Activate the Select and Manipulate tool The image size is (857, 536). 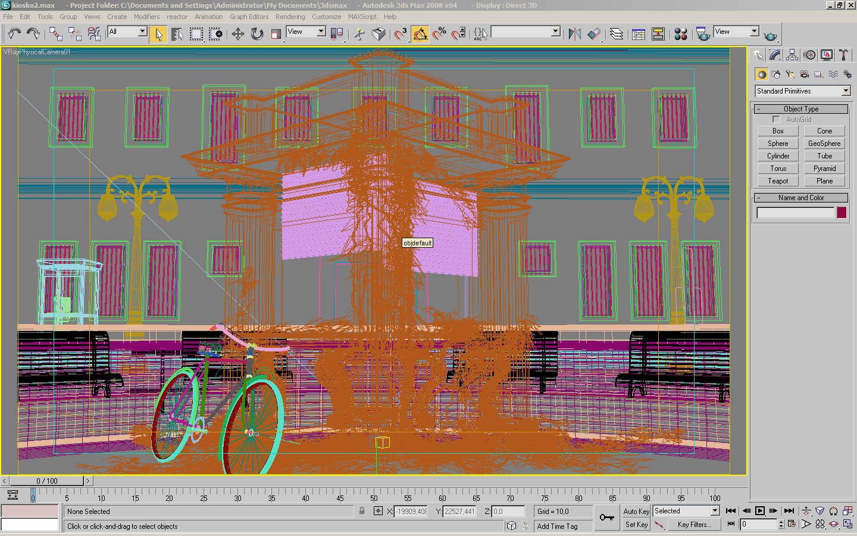click(359, 34)
